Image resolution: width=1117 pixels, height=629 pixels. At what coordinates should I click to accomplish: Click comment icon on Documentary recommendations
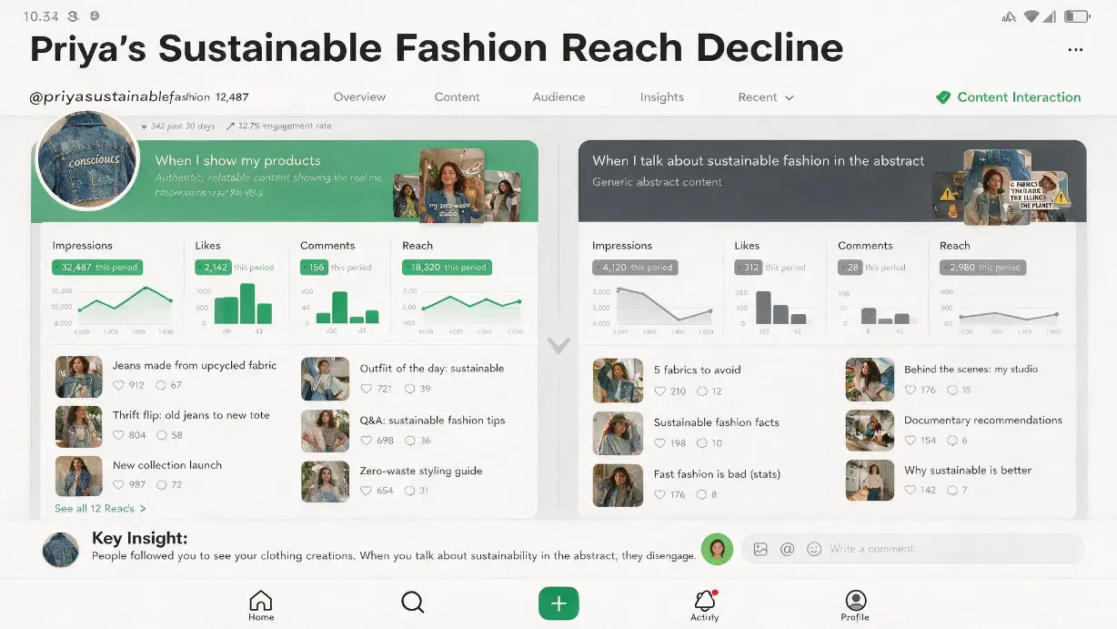coord(951,441)
